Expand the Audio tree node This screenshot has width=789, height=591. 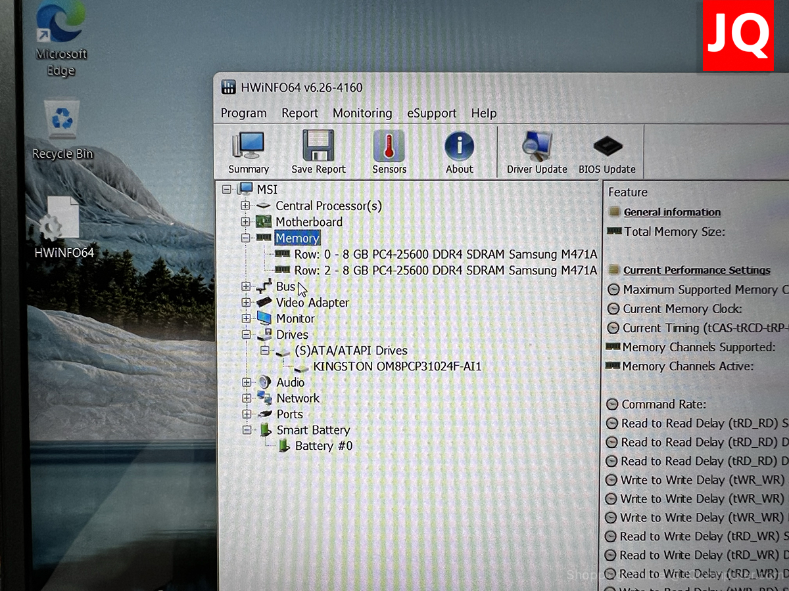[x=247, y=382]
